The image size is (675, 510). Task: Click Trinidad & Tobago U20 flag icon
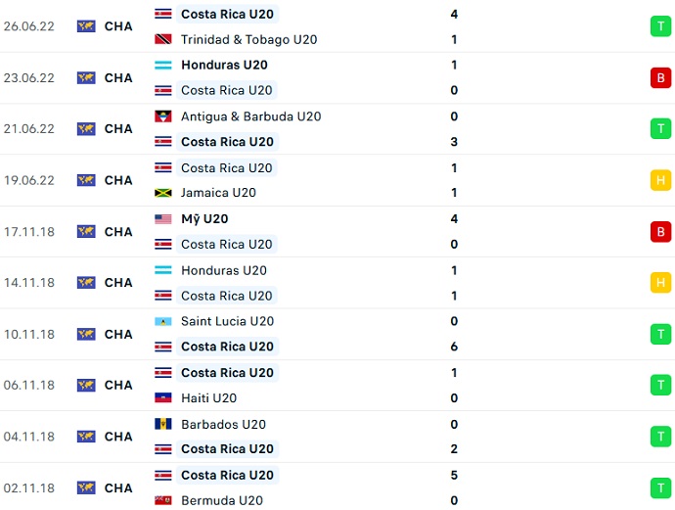tap(163, 40)
